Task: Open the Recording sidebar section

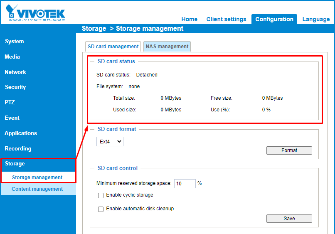Action: coord(18,148)
